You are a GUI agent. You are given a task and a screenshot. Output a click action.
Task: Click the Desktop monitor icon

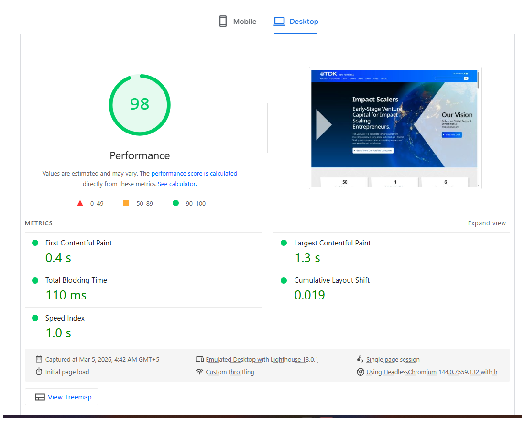coord(279,21)
